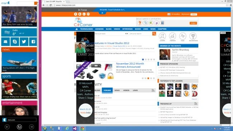Screen dimensions: 233x131
Task: Go back using MSN panel back arrow
Action: coord(7,127)
